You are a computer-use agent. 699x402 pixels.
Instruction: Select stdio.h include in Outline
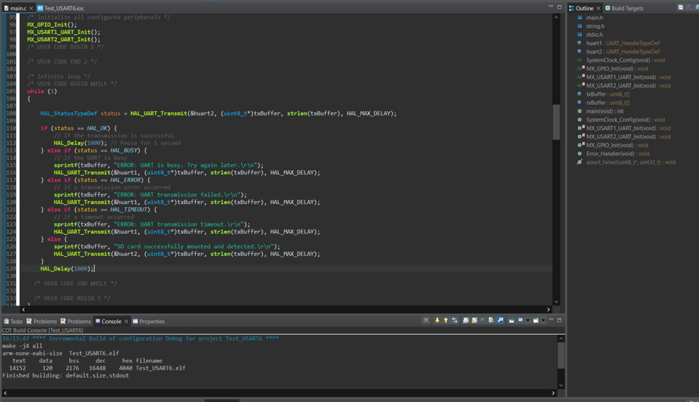(594, 34)
